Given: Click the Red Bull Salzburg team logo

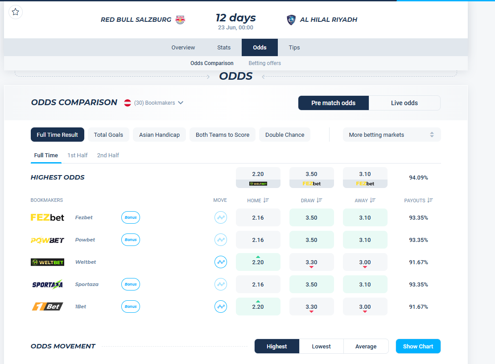Looking at the screenshot, I should [x=180, y=20].
